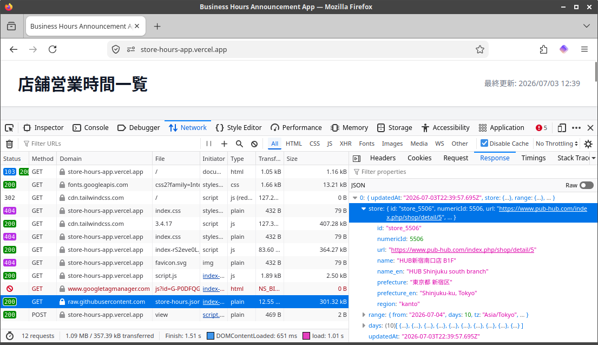Toggle responsive design mode icon
The image size is (598, 345).
tap(561, 128)
